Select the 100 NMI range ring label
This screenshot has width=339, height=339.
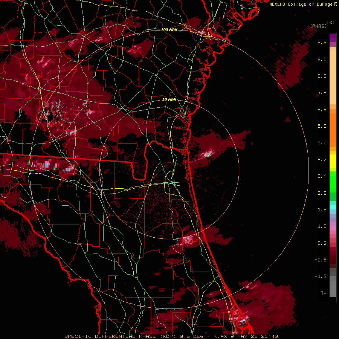pos(169,30)
